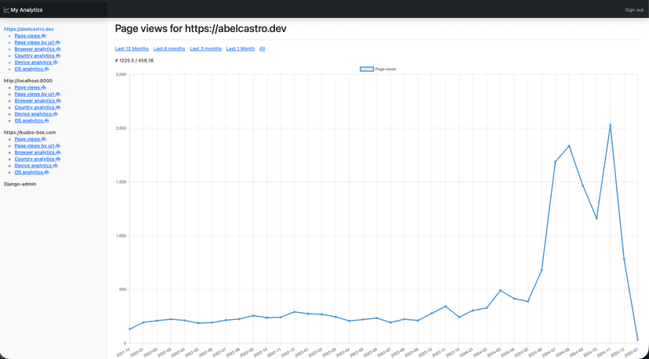Select the Last 6 months range
This screenshot has height=359, width=649.
pyautogui.click(x=169, y=48)
